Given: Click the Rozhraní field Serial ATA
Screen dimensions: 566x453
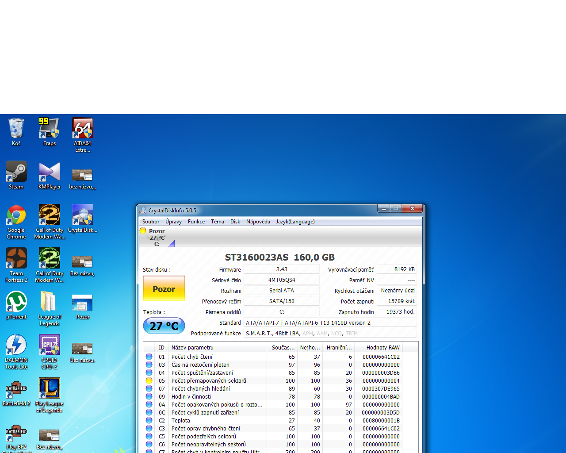Looking at the screenshot, I should pos(282,291).
